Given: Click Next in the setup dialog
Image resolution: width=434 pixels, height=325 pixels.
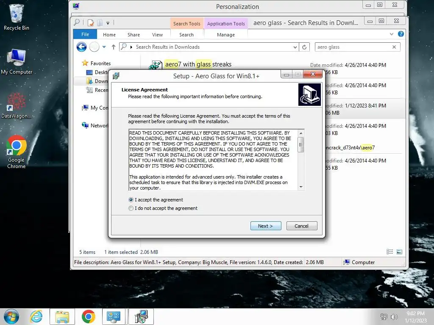Looking at the screenshot, I should tap(266, 226).
